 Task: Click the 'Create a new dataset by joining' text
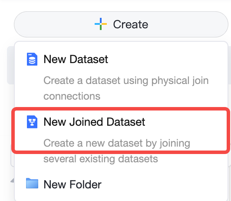(117, 143)
